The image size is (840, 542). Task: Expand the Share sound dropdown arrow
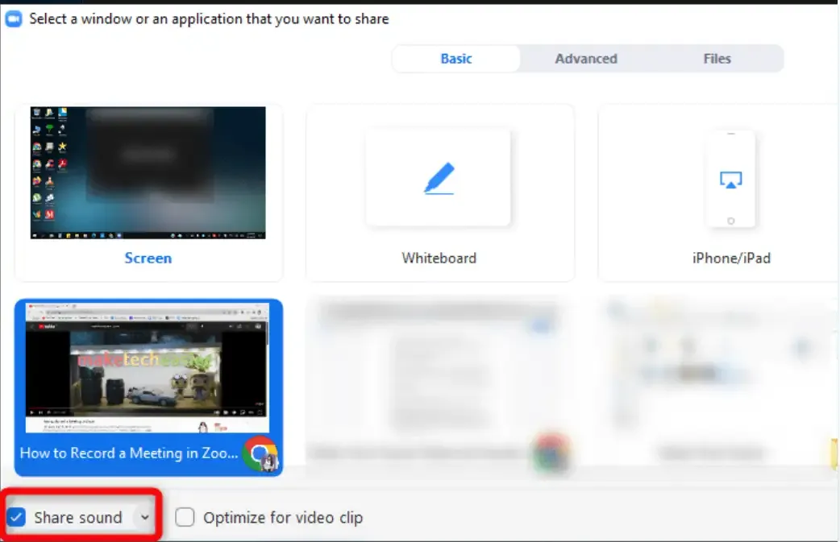click(x=145, y=517)
